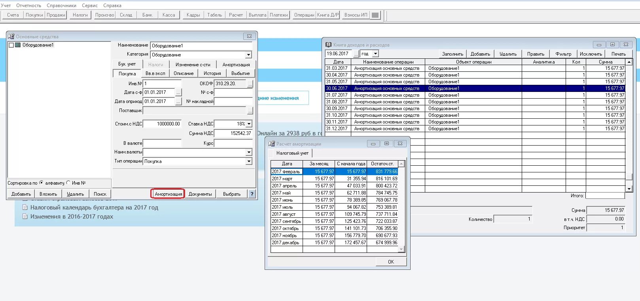Switch to the Изменение с-сти tab

tap(193, 64)
